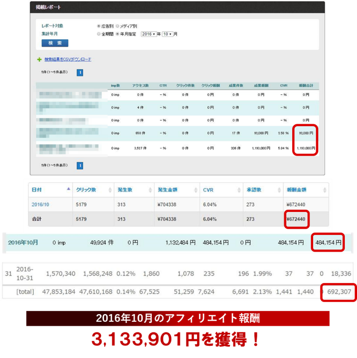
Task: Open the 検索結果をCSVダウンロード link
Action: click(68, 60)
